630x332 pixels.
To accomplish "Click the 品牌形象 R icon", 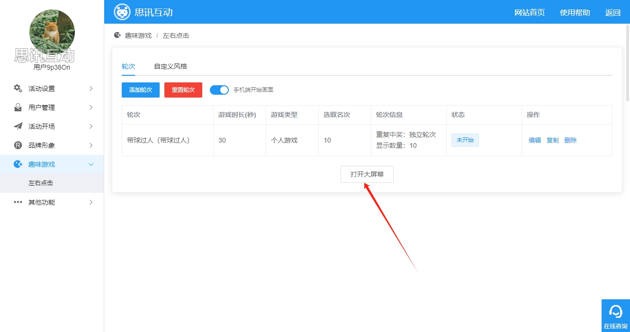I will click(18, 145).
